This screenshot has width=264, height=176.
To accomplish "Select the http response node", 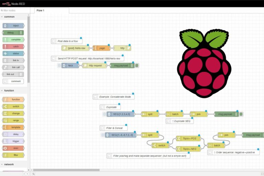I will 122,48.
